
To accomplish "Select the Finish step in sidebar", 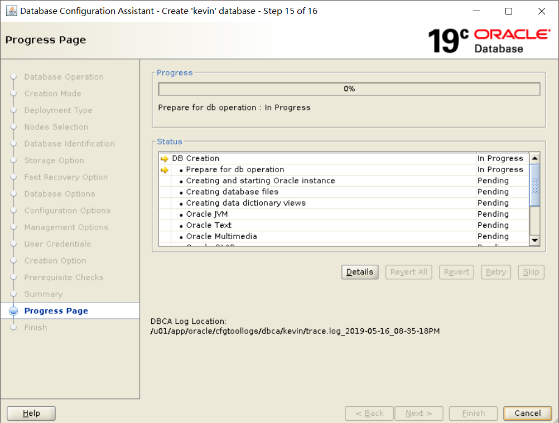I will (36, 328).
